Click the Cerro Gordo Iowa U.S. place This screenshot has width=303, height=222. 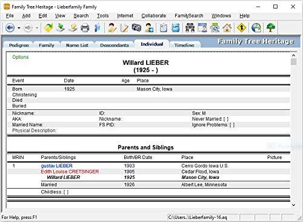(x=205, y=166)
